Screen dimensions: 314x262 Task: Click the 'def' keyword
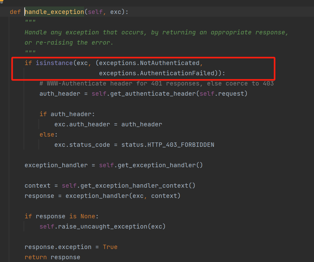[15, 12]
